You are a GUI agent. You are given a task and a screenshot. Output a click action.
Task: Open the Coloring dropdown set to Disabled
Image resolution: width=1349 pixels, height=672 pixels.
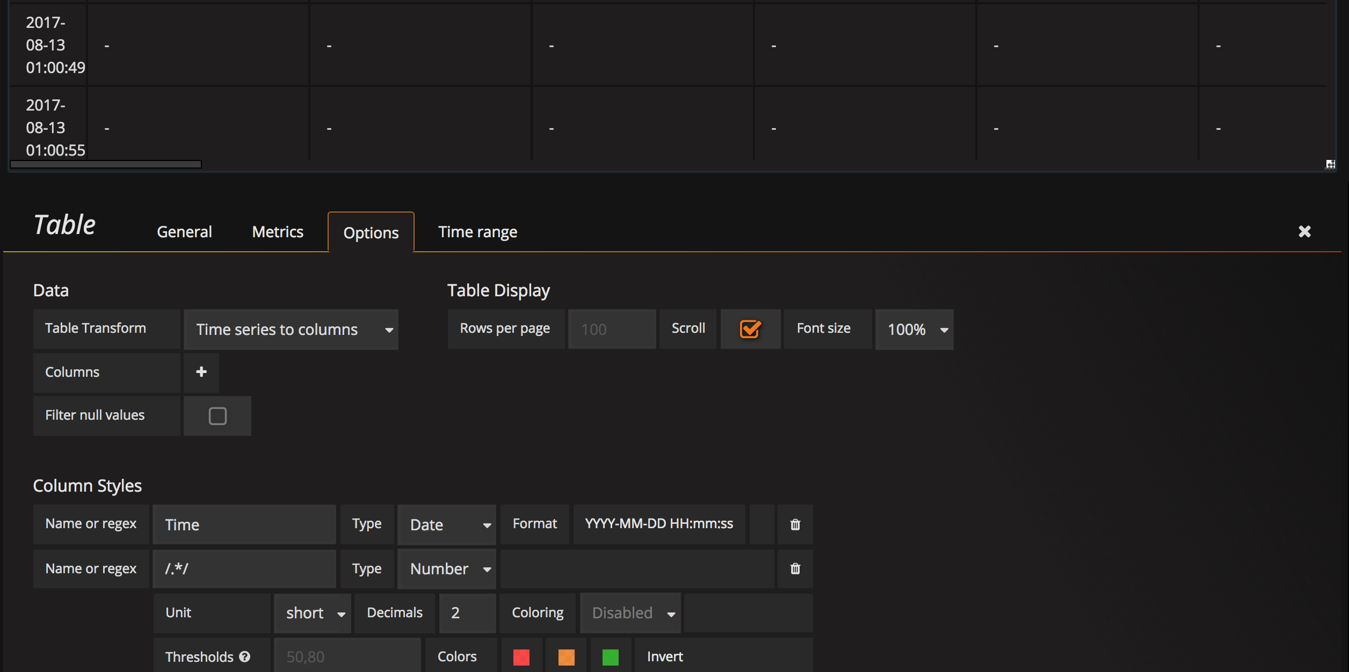pos(630,612)
